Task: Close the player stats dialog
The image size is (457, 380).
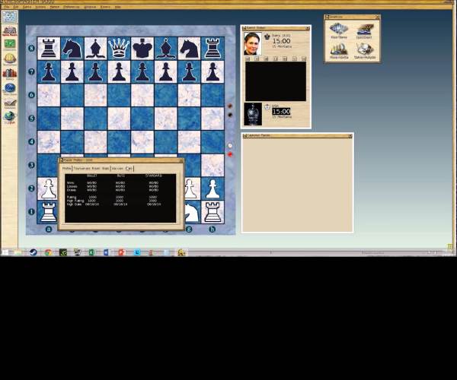Action: 181,160
